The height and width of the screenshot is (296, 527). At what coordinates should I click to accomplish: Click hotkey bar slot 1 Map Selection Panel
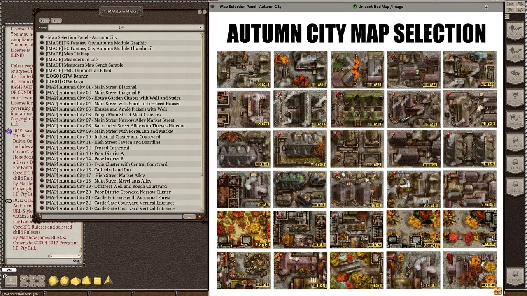point(21,294)
